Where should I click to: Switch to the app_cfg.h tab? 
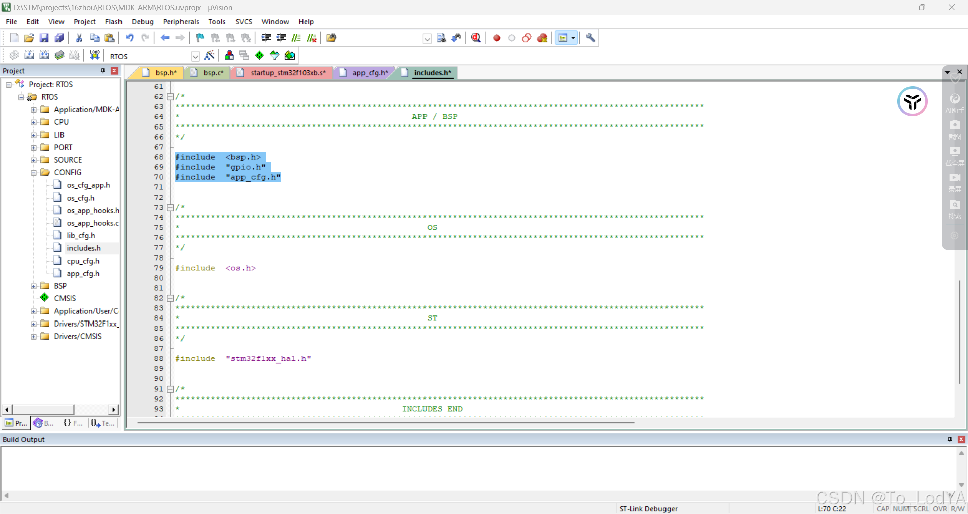(x=366, y=73)
